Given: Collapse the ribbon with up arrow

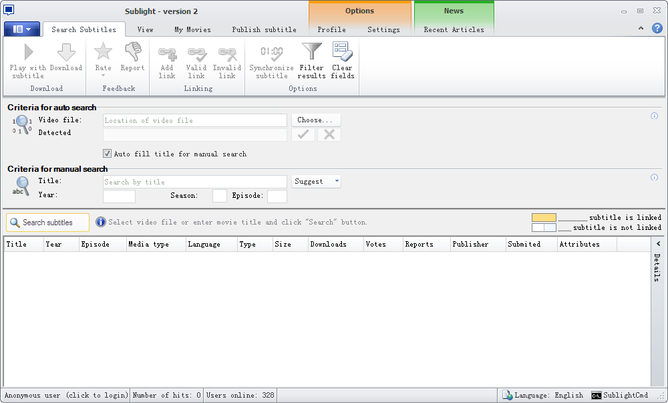Looking at the screenshot, I should [641, 28].
